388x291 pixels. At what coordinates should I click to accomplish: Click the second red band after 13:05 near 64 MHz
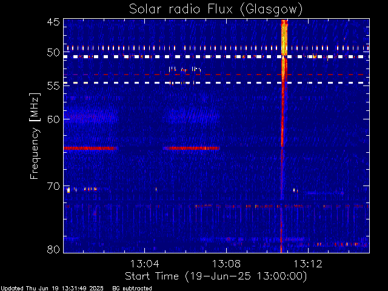pos(192,148)
